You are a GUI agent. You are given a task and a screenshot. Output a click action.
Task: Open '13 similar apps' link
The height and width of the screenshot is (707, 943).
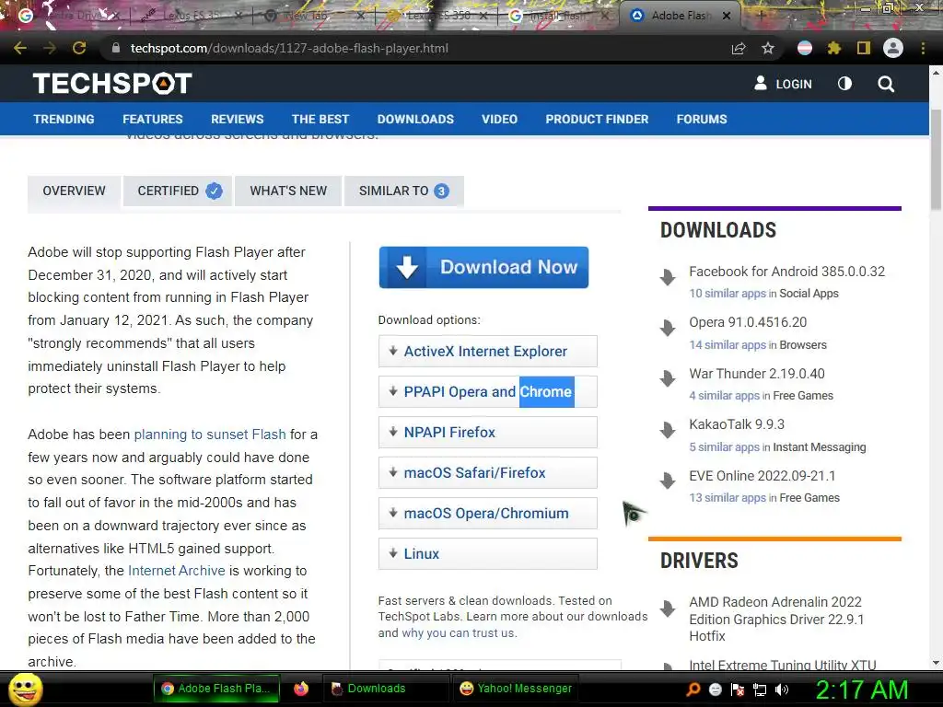pyautogui.click(x=728, y=498)
